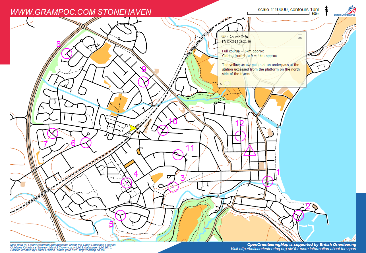The width and height of the screenshot is (366, 253).
Task: Click the speech bubble icon in Course Info note
Action: (223, 37)
